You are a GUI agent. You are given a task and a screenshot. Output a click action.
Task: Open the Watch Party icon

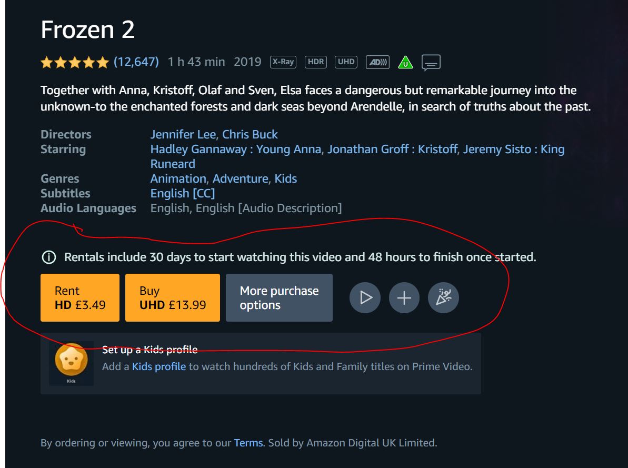coord(443,298)
